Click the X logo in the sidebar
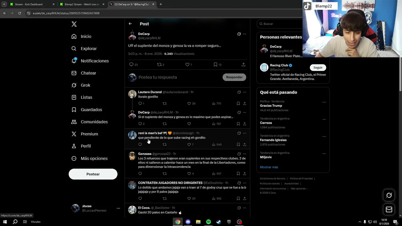Viewport: 402px width, 226px height. coord(74,24)
